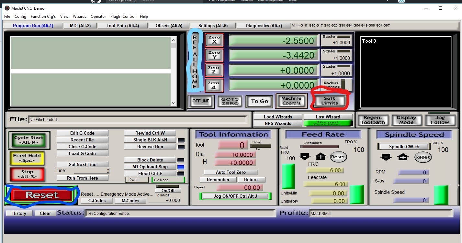
Task: Click the X Scale +1.0000 field
Action: 336,42
